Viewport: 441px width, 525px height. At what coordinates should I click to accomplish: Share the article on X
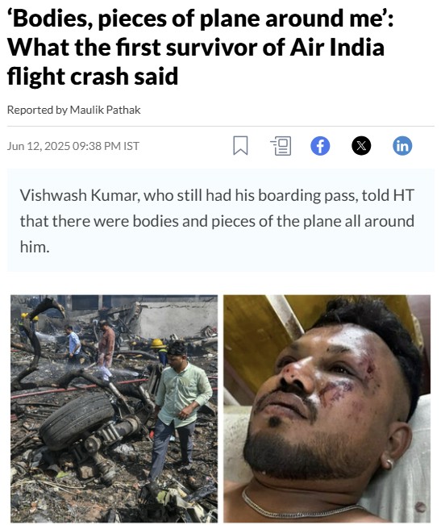coord(361,146)
